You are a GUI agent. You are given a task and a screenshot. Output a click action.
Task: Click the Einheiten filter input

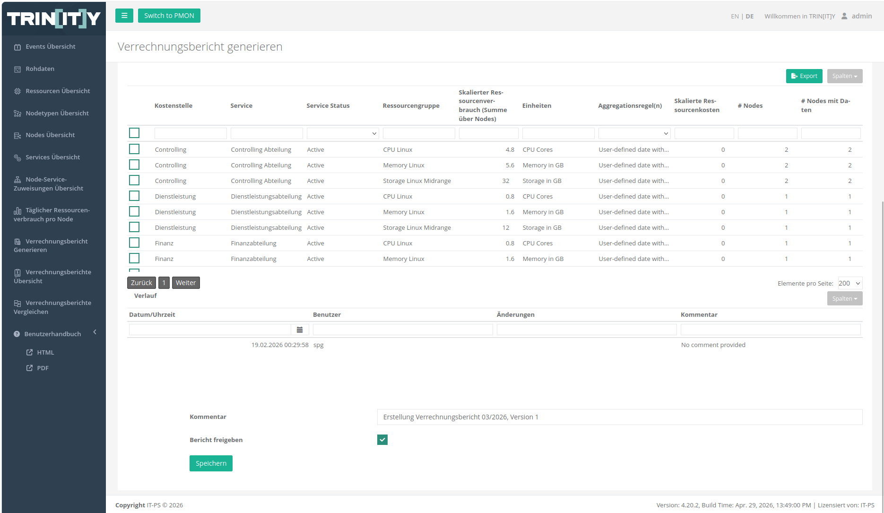pos(558,133)
